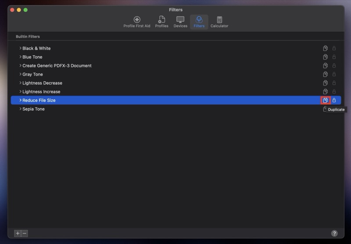Zoom the Filters window with green button
This screenshot has height=244, width=351.
(25, 10)
